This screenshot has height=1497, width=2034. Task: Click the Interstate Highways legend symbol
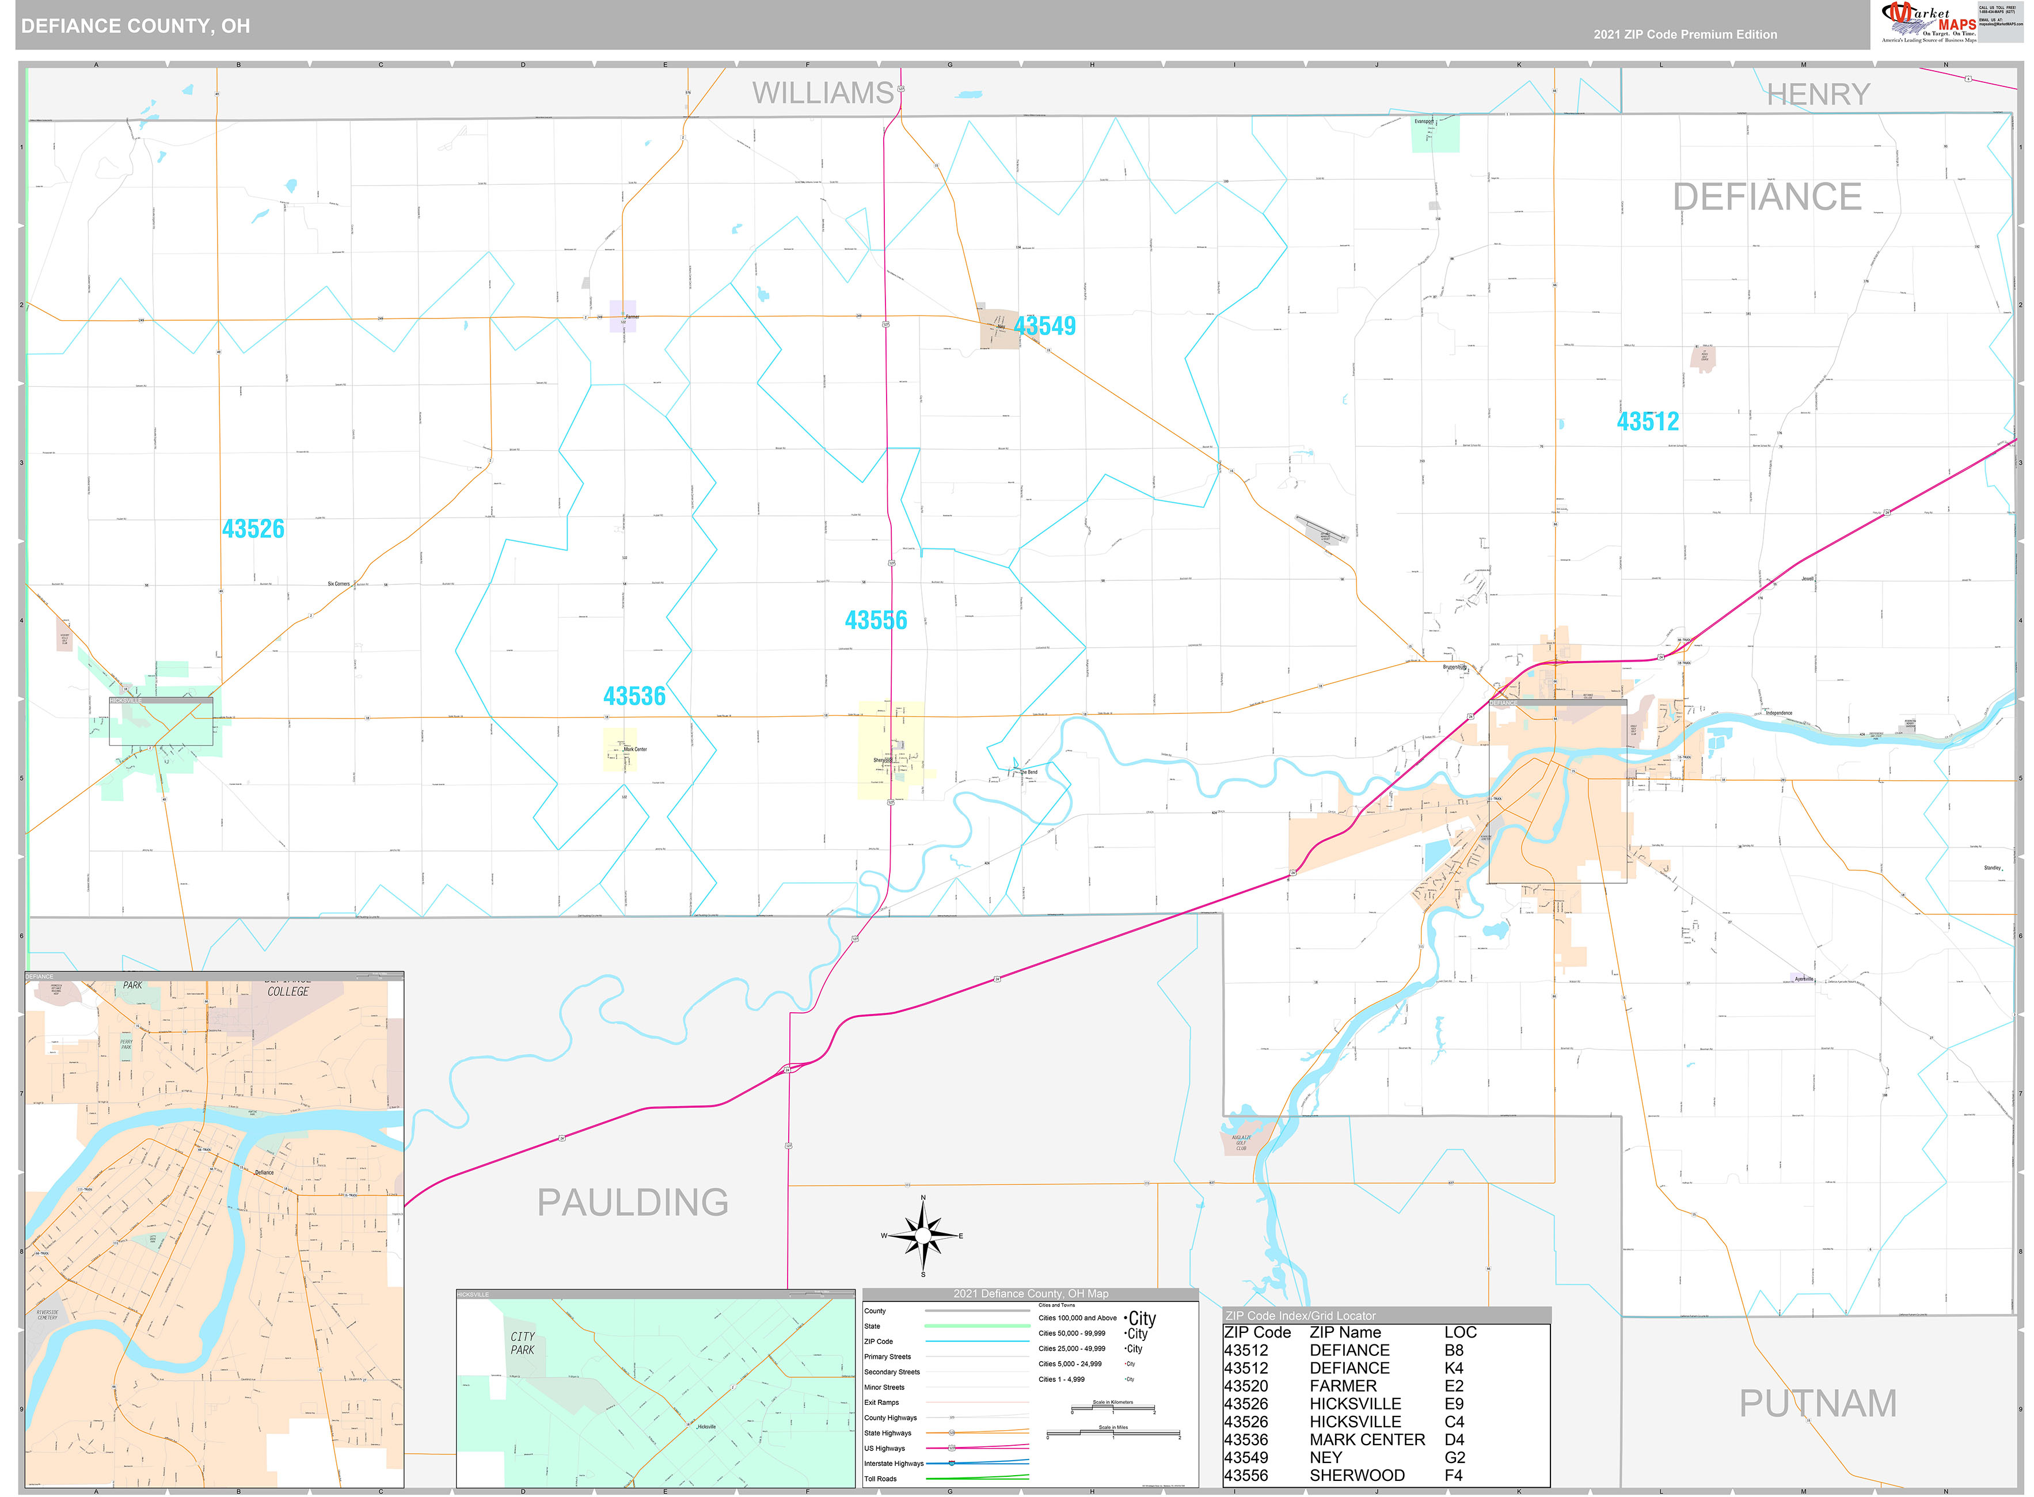(953, 1464)
